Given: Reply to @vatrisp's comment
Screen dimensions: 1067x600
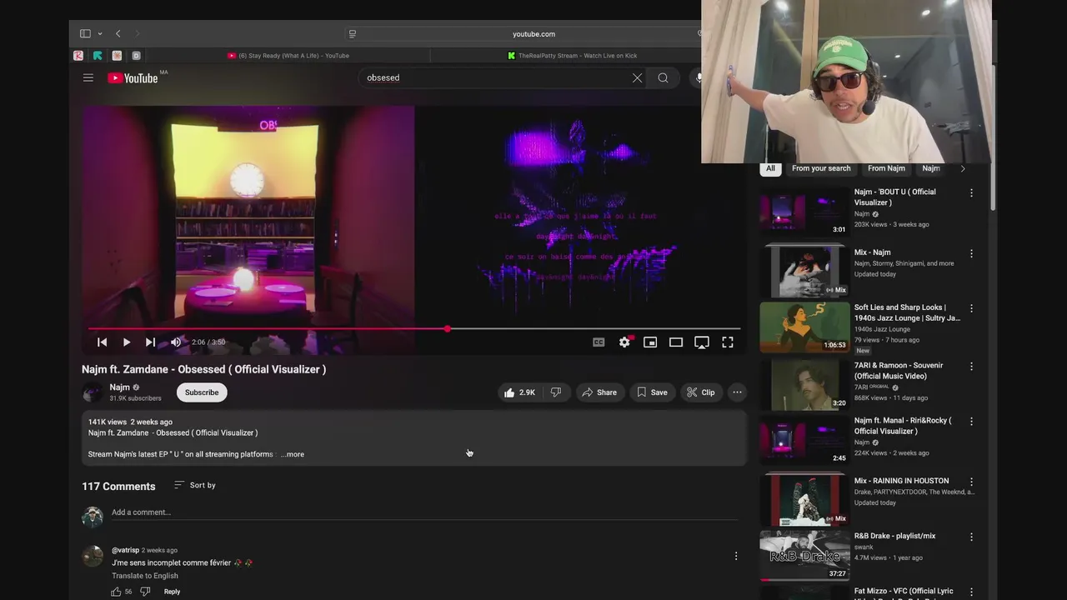Looking at the screenshot, I should (172, 592).
